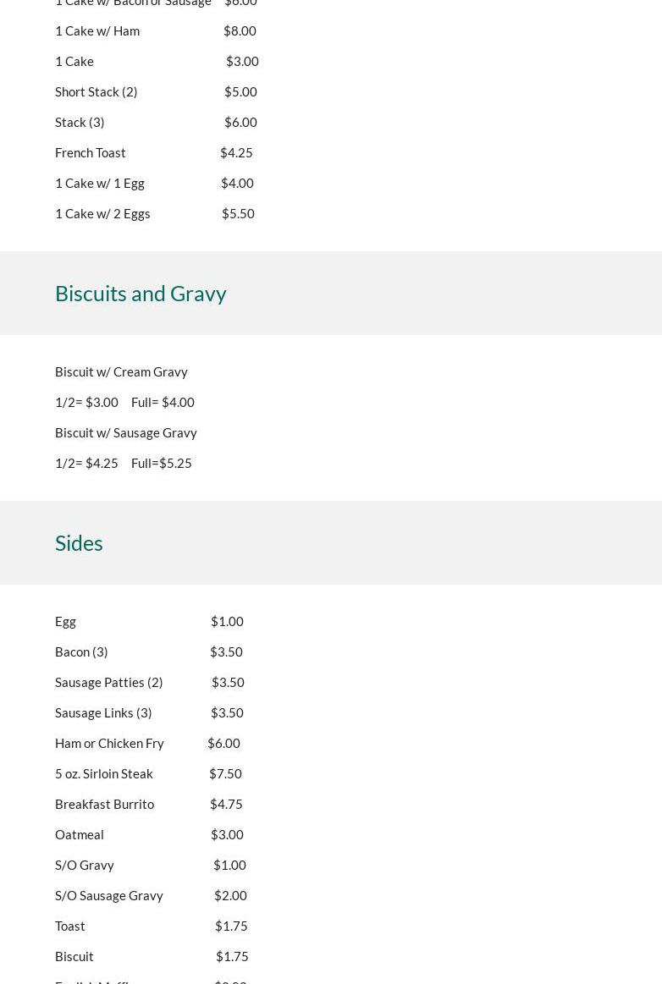Click the "Biscuit w/ Sausage Gravy" text
This screenshot has width=662, height=984.
[x=126, y=432]
